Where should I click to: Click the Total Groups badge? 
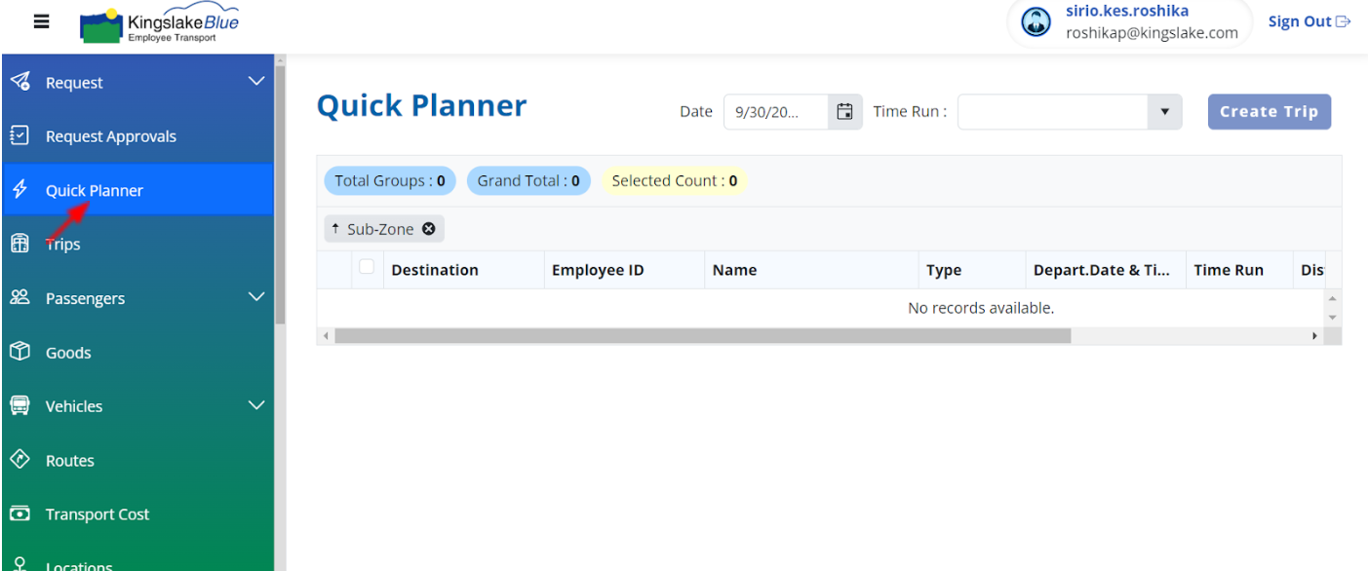[x=389, y=180]
